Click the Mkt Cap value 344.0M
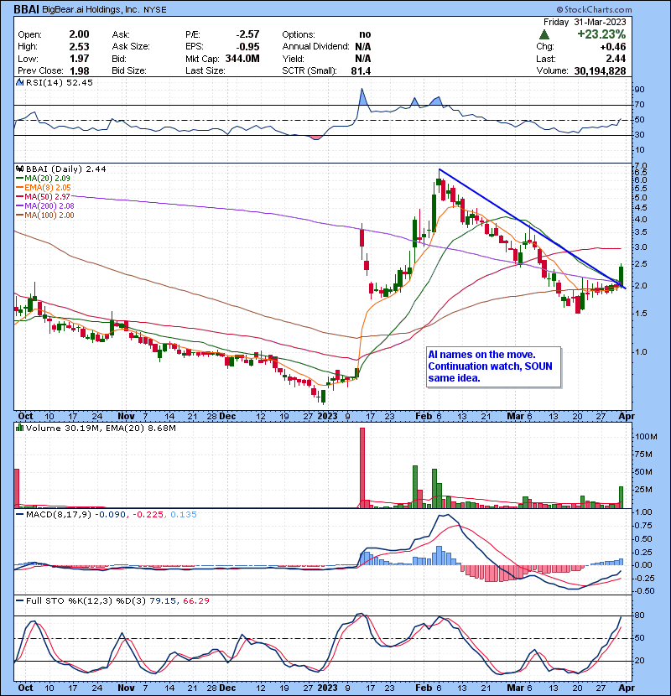This screenshot has height=696, width=671. (x=242, y=59)
